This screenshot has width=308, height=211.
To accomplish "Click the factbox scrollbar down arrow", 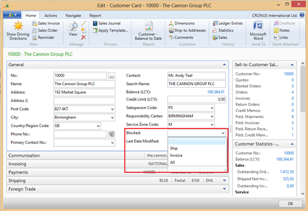I will (303, 194).
